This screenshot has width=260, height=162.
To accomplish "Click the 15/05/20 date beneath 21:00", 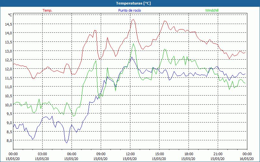I will [218, 159].
